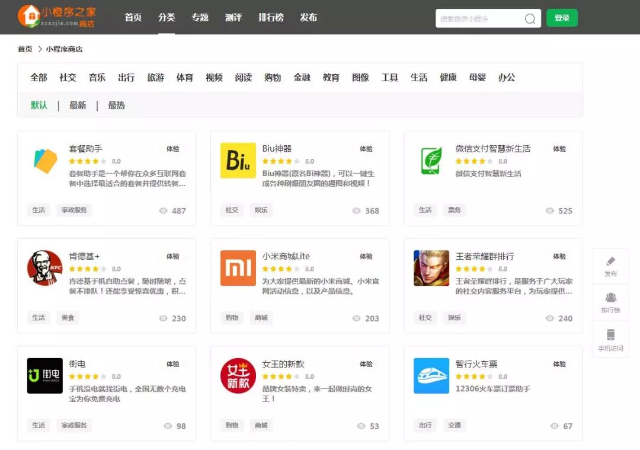Image resolution: width=640 pixels, height=450 pixels.
Task: Select the 健康 category filter
Action: 448,77
